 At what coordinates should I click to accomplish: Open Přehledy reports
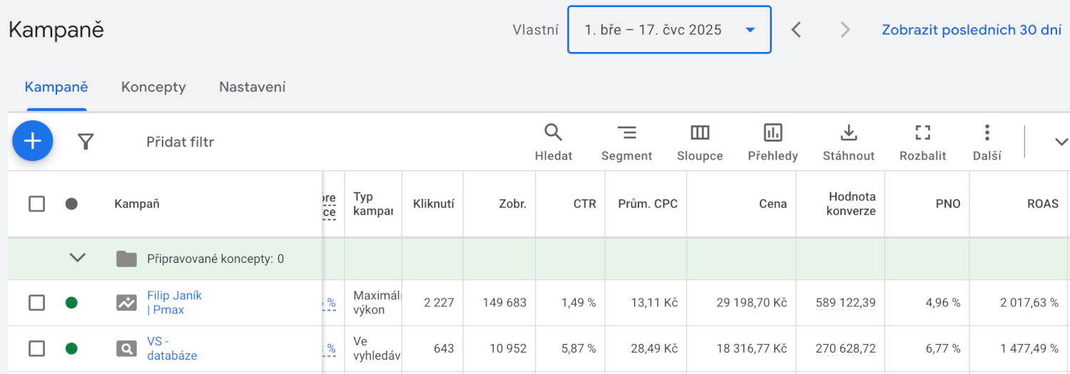pos(773,142)
